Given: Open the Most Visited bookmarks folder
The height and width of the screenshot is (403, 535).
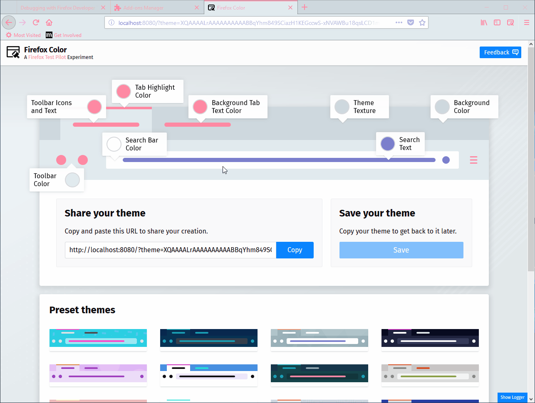Looking at the screenshot, I should point(23,35).
